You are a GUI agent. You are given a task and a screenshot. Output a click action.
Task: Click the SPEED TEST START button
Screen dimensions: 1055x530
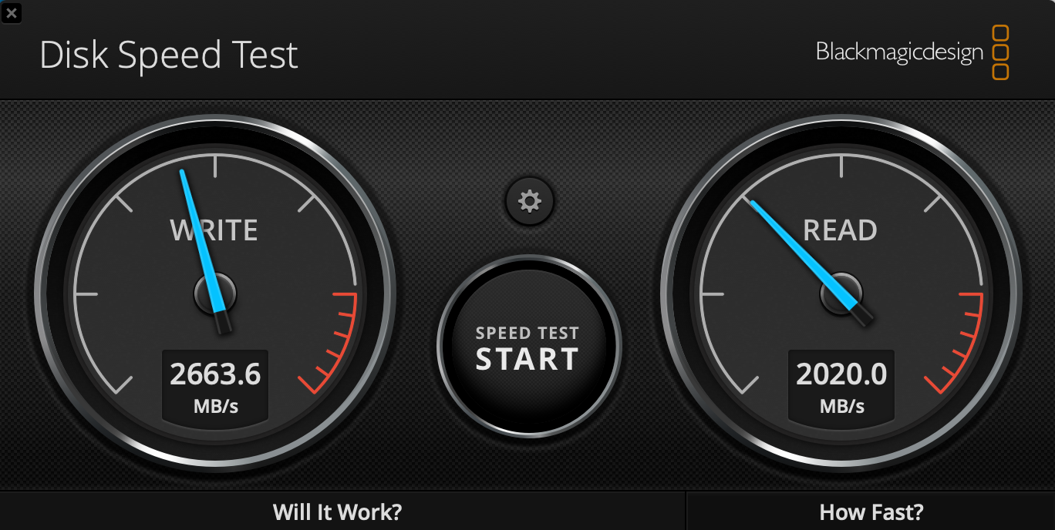click(x=528, y=347)
